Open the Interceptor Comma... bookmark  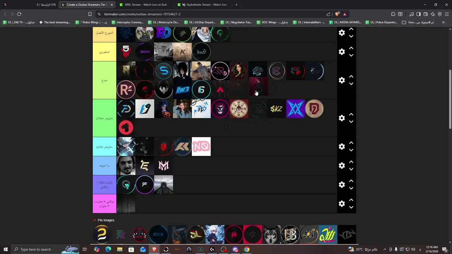(127, 22)
